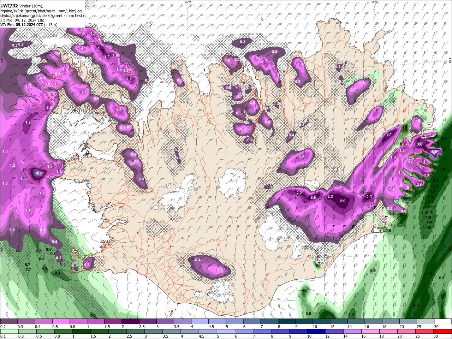Click the darkest purple swatch between 2 and 2.5
This screenshot has width=452, height=339.
(130, 322)
